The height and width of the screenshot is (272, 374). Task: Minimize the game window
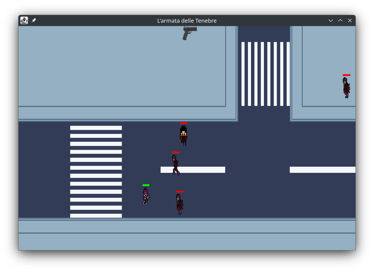click(331, 20)
